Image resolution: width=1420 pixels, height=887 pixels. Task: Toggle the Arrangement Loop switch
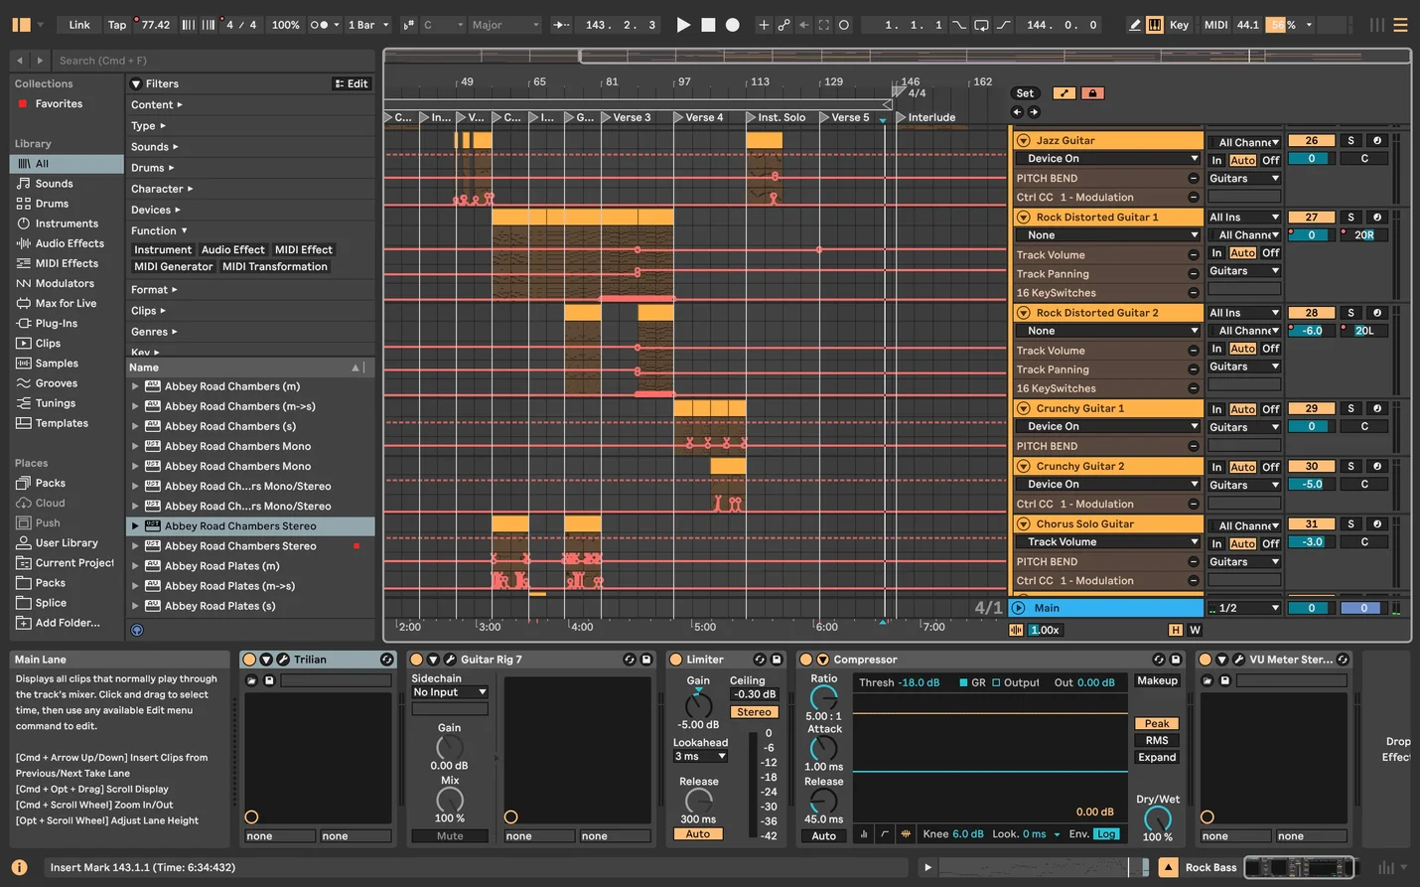[x=981, y=25]
